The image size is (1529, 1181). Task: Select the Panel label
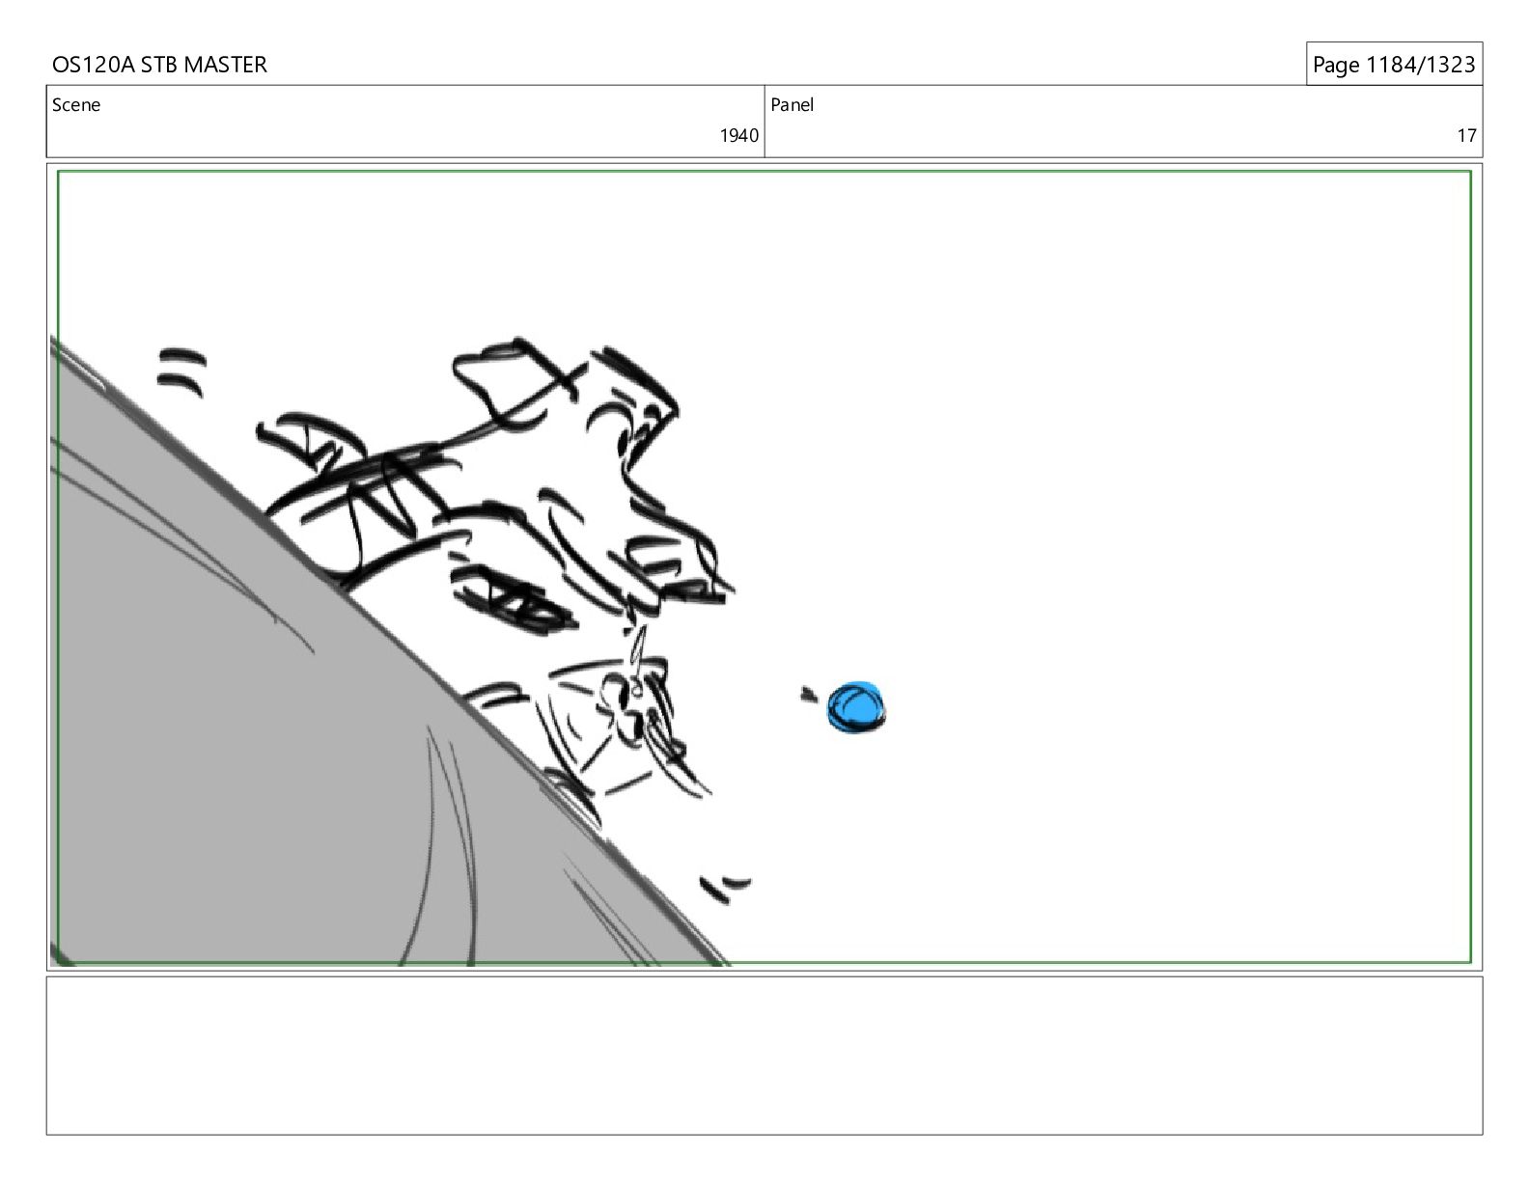click(792, 105)
